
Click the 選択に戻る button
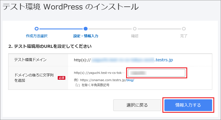(137, 105)
